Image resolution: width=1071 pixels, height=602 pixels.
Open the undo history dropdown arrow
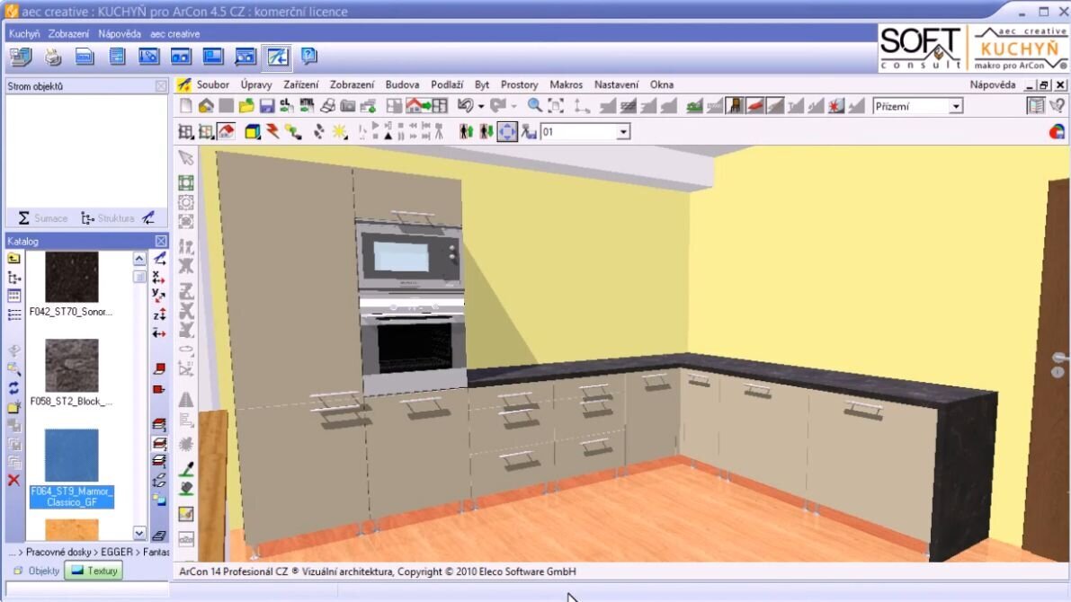(481, 107)
